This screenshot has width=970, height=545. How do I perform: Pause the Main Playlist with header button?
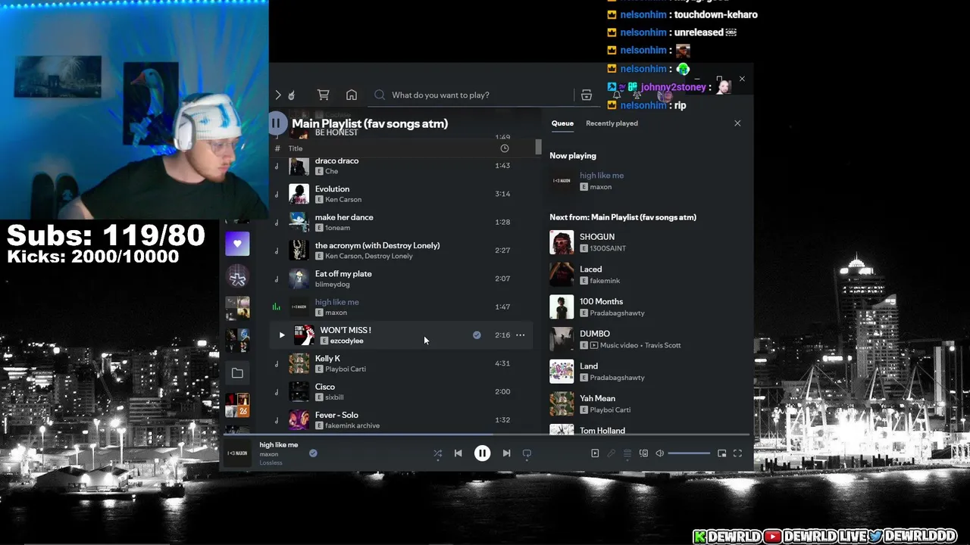pos(276,123)
